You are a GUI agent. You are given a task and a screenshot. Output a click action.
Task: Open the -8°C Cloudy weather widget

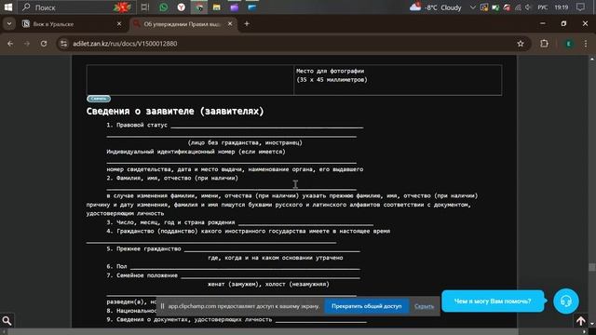pyautogui.click(x=436, y=7)
